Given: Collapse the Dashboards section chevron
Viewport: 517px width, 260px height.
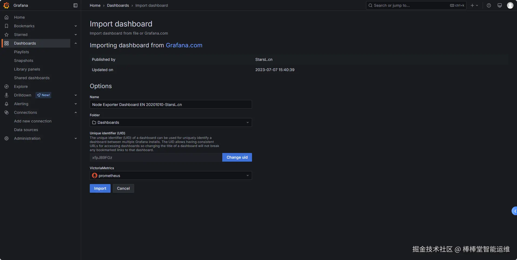Looking at the screenshot, I should point(76,43).
